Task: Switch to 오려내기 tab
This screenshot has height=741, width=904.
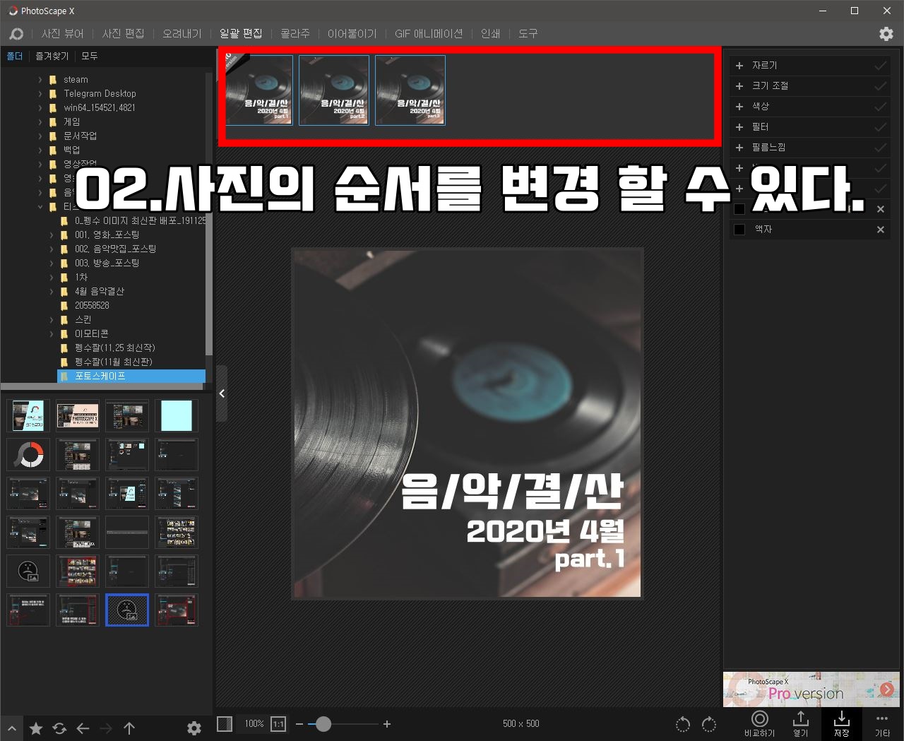Action: click(182, 34)
